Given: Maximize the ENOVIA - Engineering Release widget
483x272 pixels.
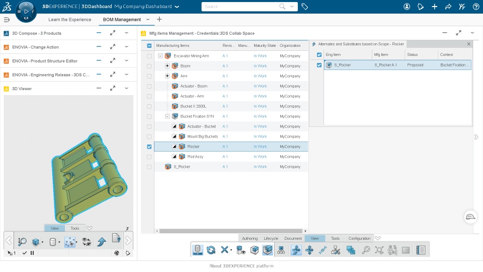Looking at the screenshot, I should [x=113, y=75].
